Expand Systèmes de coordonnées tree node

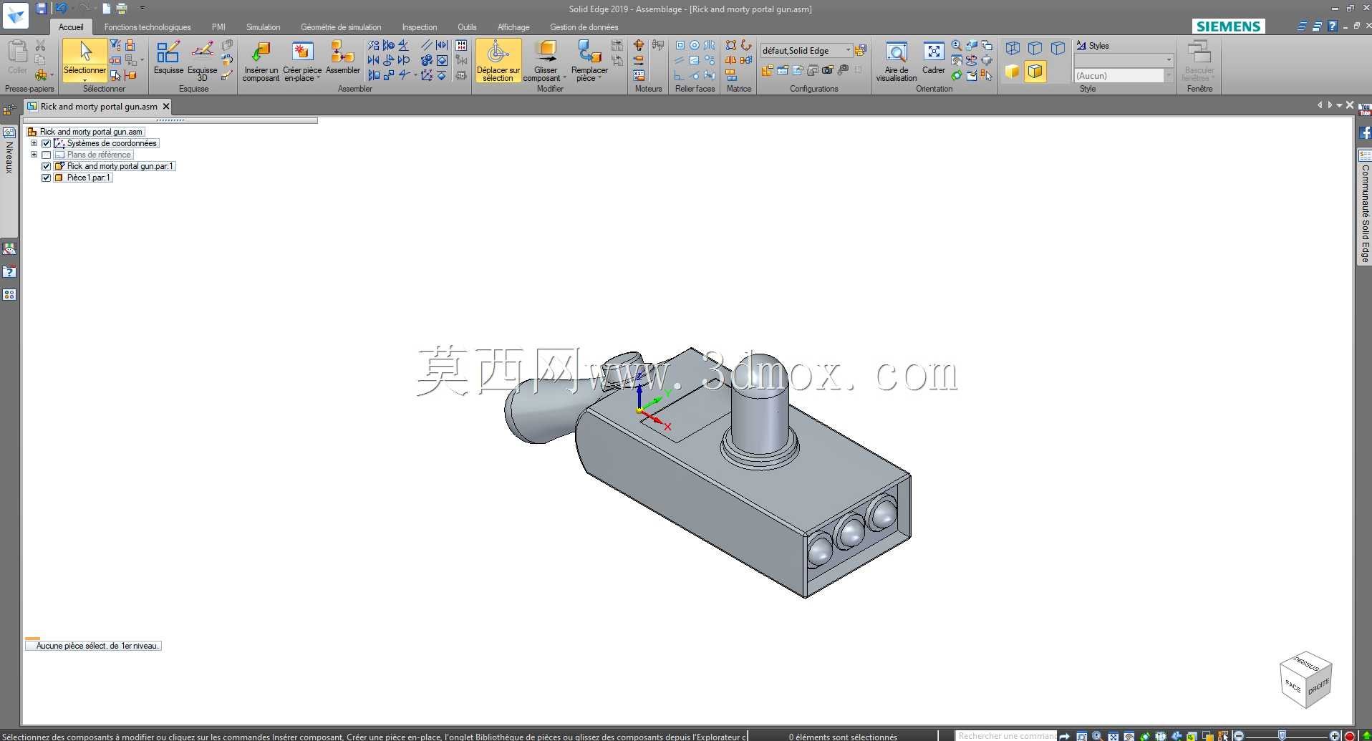(x=34, y=143)
